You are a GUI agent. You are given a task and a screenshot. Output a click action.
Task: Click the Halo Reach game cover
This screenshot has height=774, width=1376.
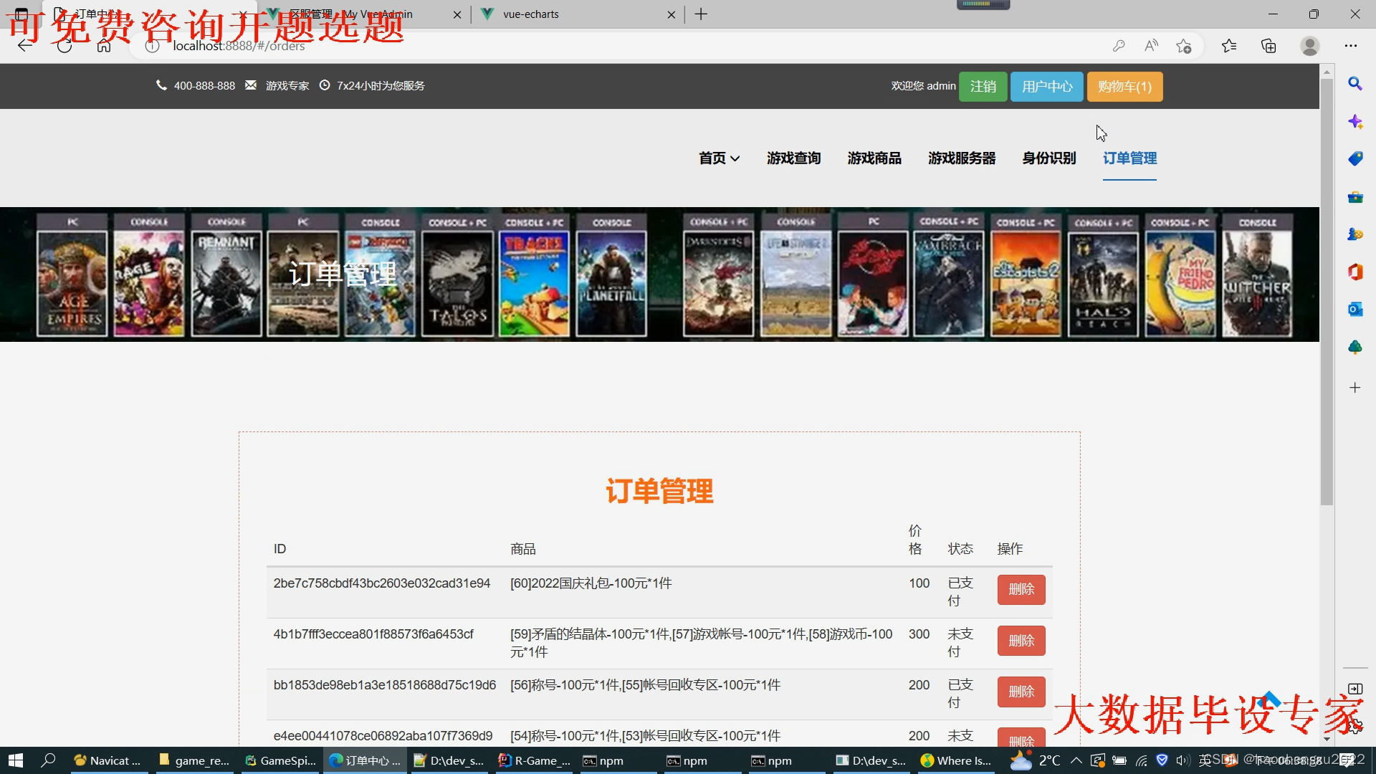(1103, 283)
